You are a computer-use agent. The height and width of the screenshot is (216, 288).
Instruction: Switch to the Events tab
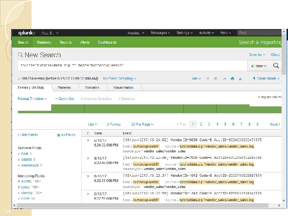(x=31, y=88)
